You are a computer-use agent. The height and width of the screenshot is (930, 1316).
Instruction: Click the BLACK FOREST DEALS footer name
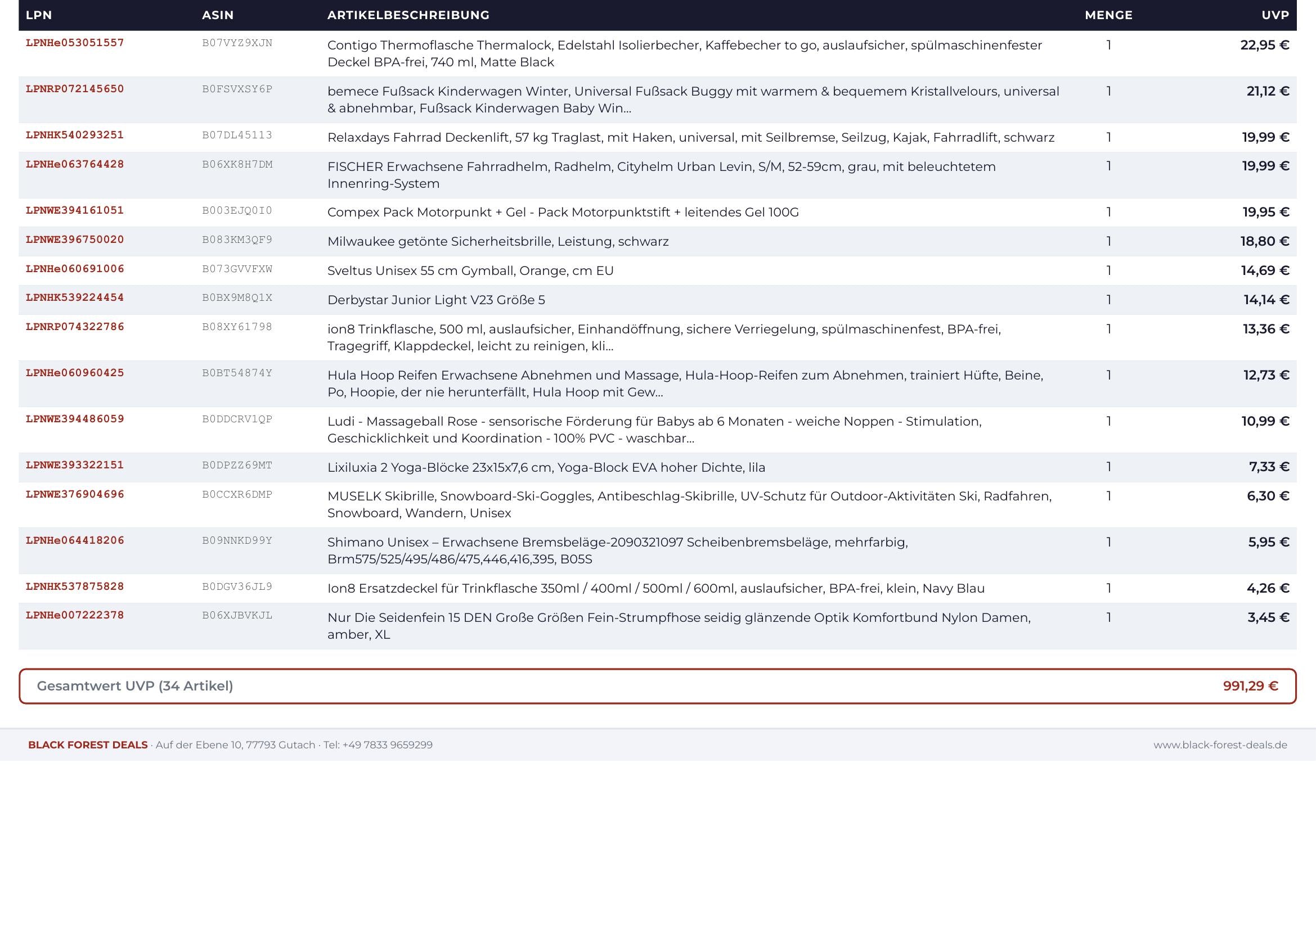click(88, 745)
